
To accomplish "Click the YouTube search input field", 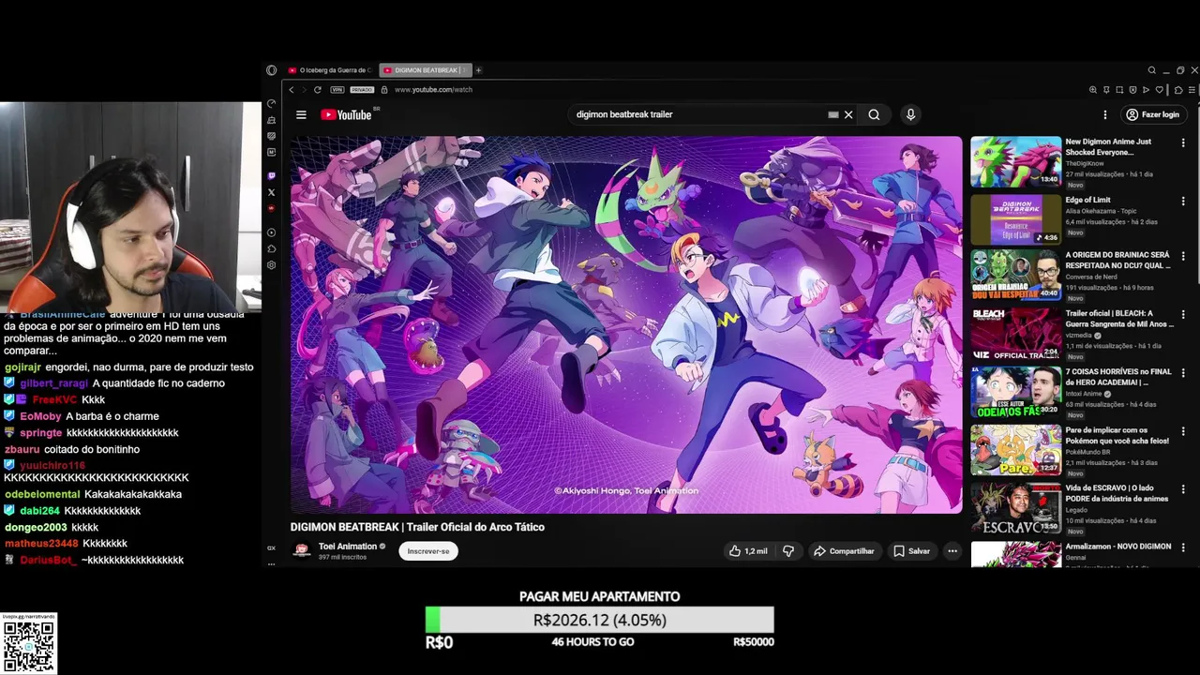I will pyautogui.click(x=698, y=114).
